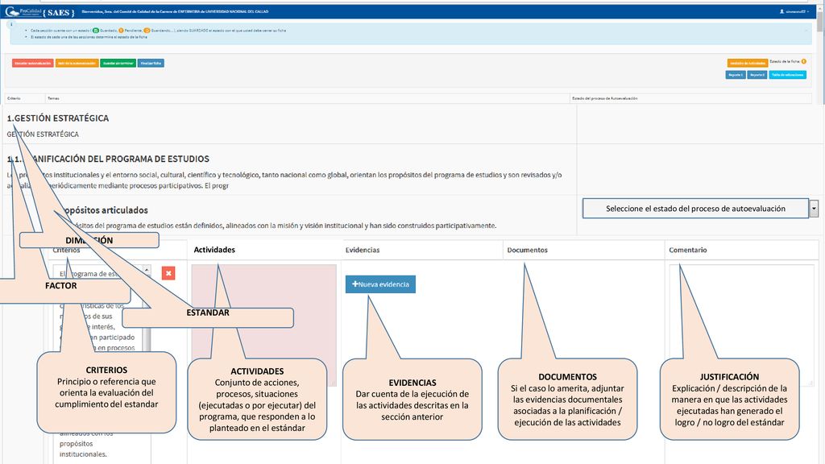The width and height of the screenshot is (825, 464).
Task: Click the Estado del proceso de Autoevaluación header
Action: 605,98
